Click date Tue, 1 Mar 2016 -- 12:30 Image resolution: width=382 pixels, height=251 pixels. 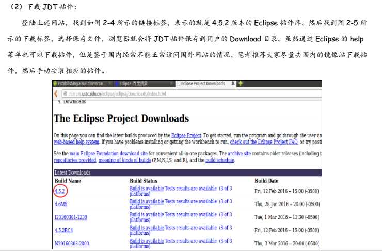(287, 217)
